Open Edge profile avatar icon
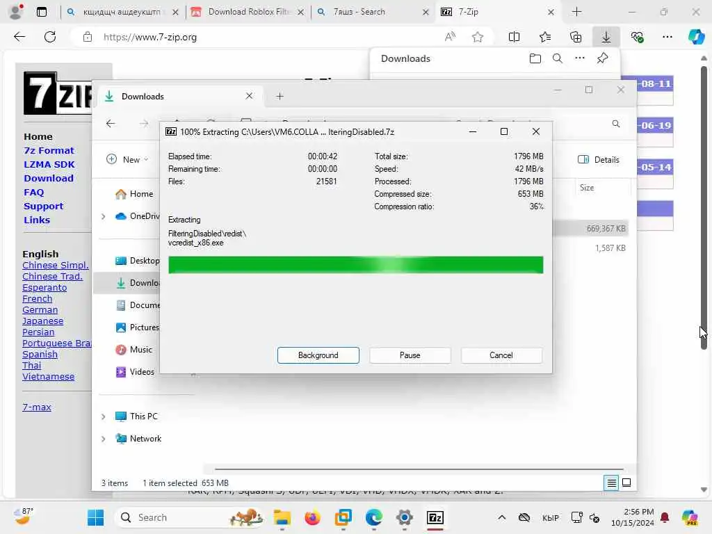The width and height of the screenshot is (712, 534). pyautogui.click(x=16, y=12)
